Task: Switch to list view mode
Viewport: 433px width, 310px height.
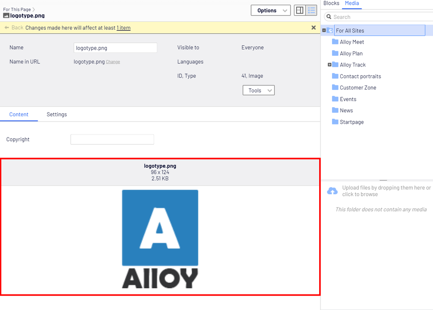Action: [x=311, y=10]
